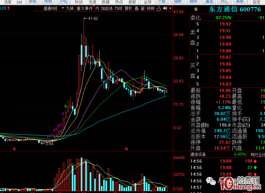265x193 pixels.
Task: Click the 内 toolbar button
Action: (97, 8)
